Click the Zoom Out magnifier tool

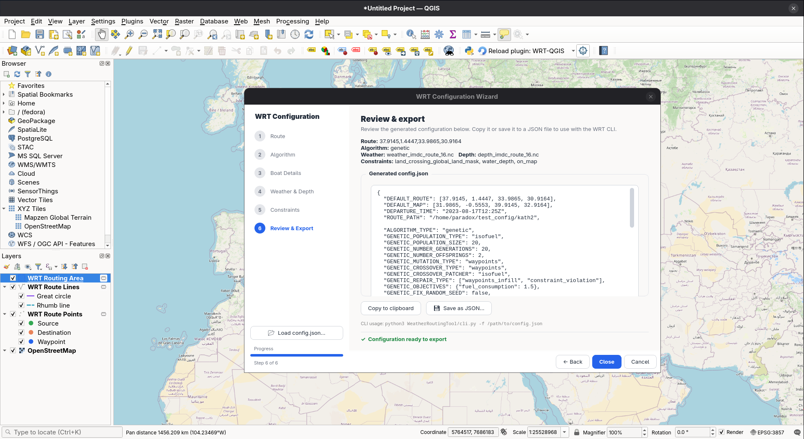tap(143, 34)
